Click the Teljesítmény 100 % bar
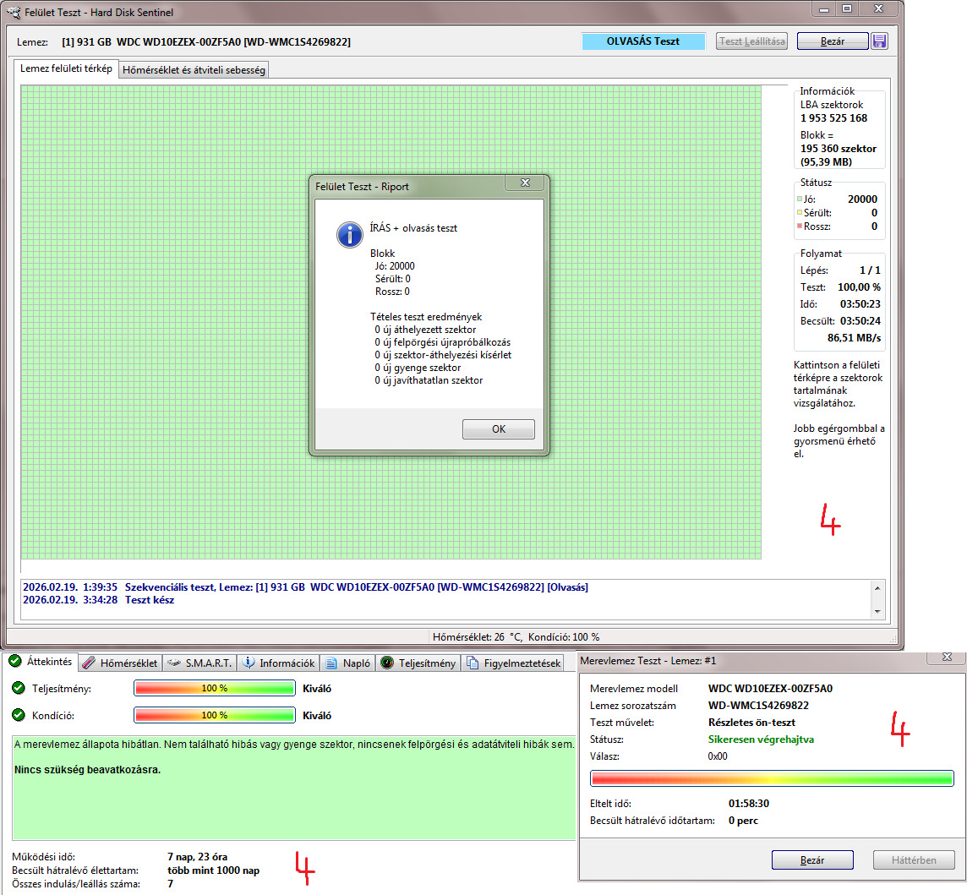This screenshot has height=895, width=967. [x=214, y=688]
